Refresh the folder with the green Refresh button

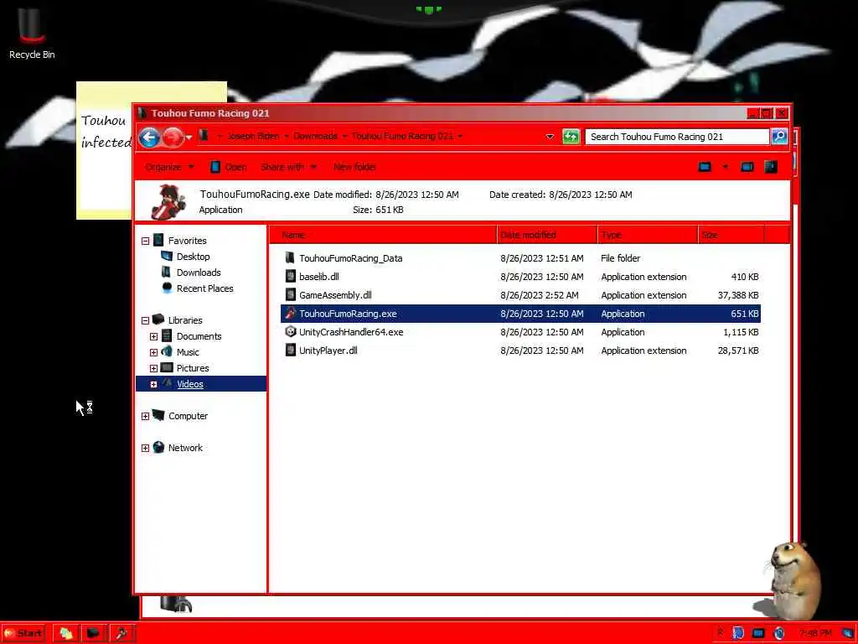571,137
